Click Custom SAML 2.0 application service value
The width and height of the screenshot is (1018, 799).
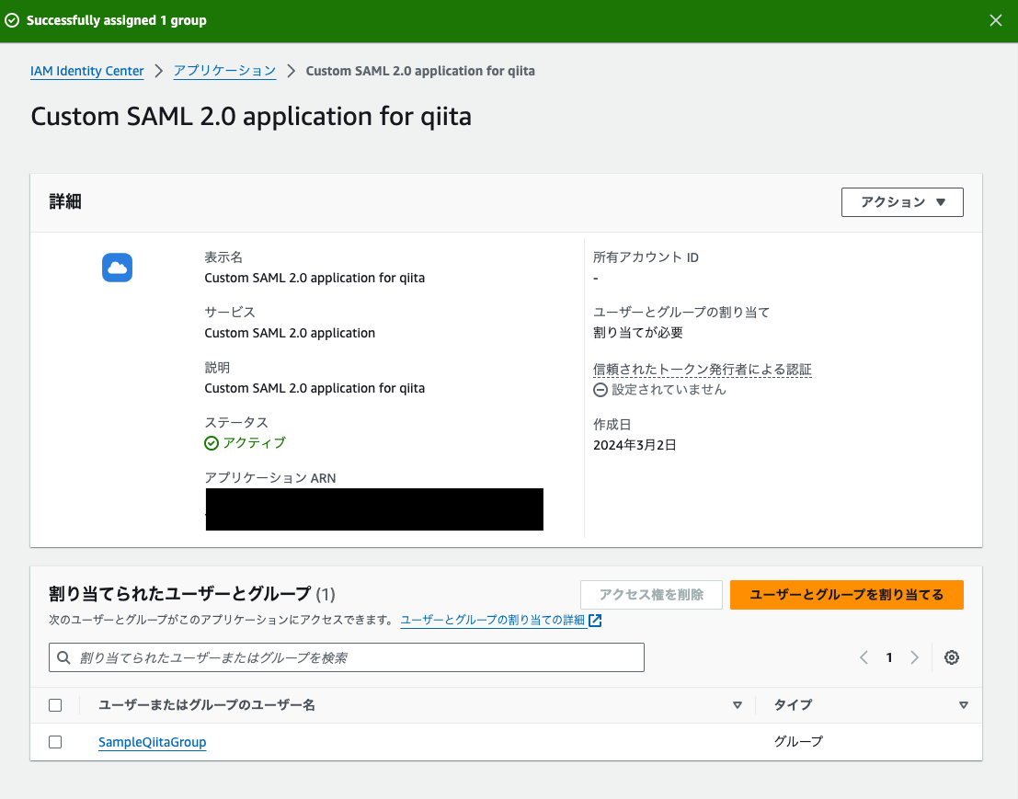click(x=290, y=333)
